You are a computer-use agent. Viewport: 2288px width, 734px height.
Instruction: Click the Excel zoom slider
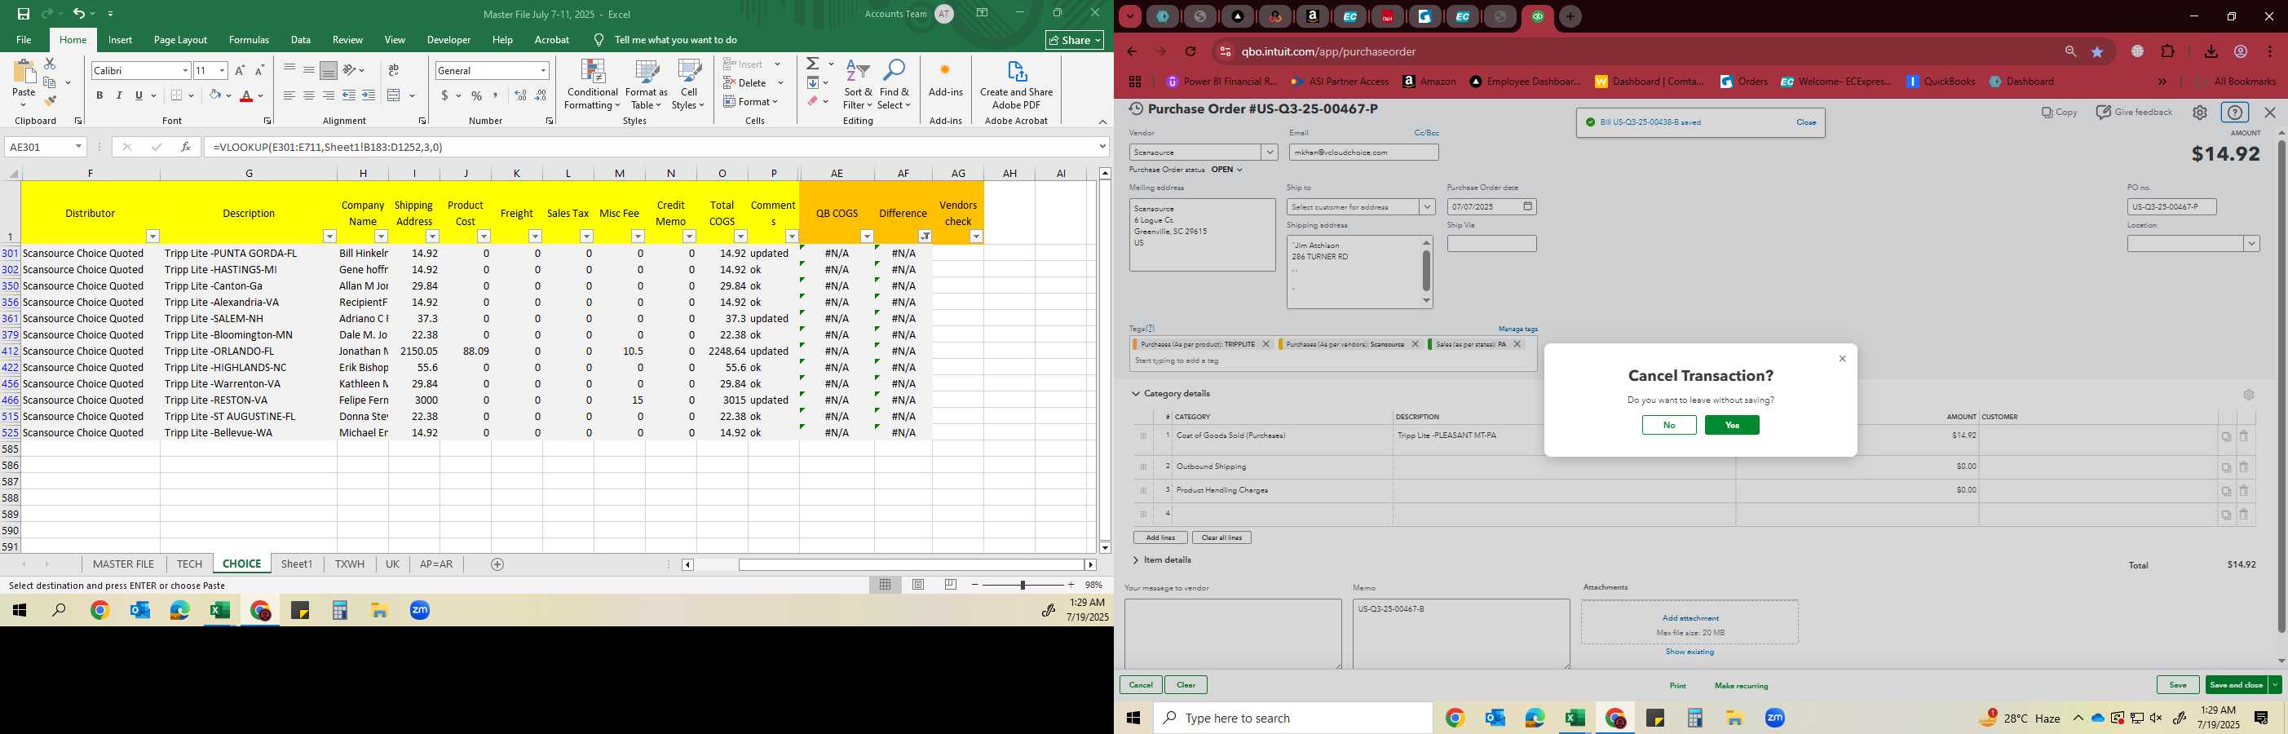(x=1023, y=585)
